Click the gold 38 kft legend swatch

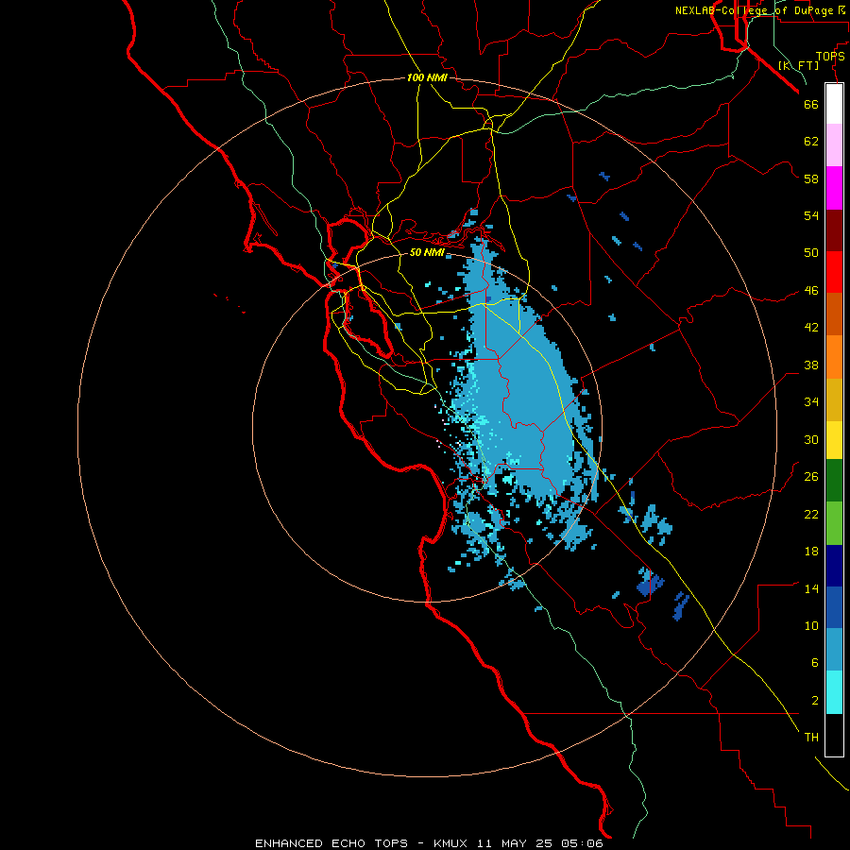coord(834,400)
